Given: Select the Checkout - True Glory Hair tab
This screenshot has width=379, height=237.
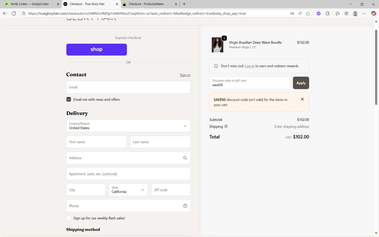Looking at the screenshot, I should 87,4.
